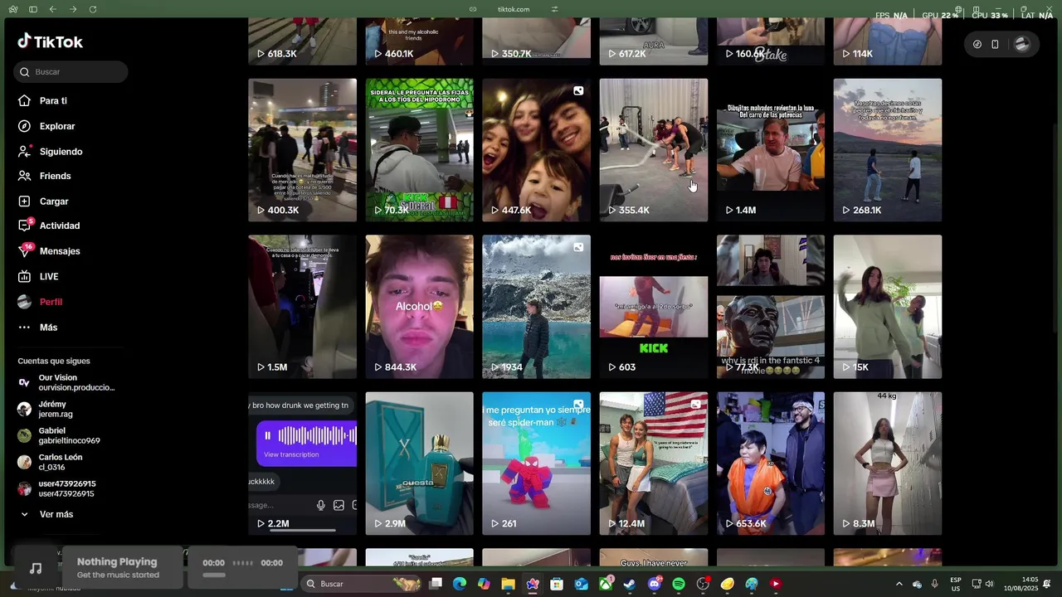
Task: Open the coin icon at top right
Action: [977, 44]
